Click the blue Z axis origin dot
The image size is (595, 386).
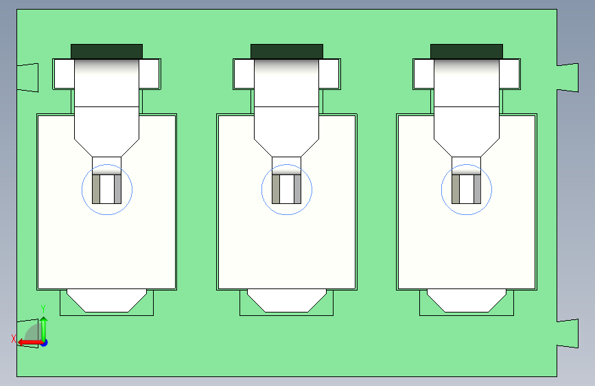45,343
